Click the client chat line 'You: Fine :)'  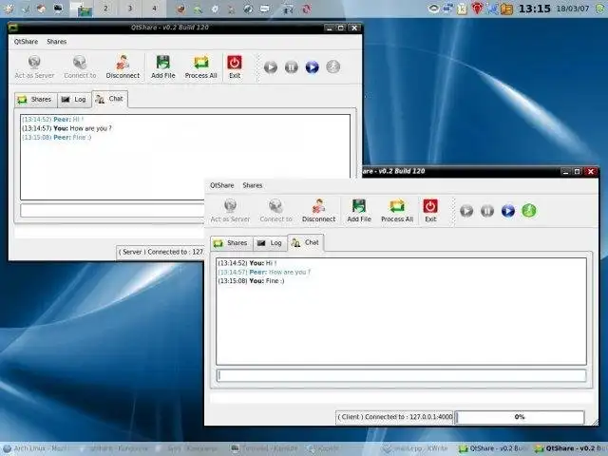click(251, 281)
